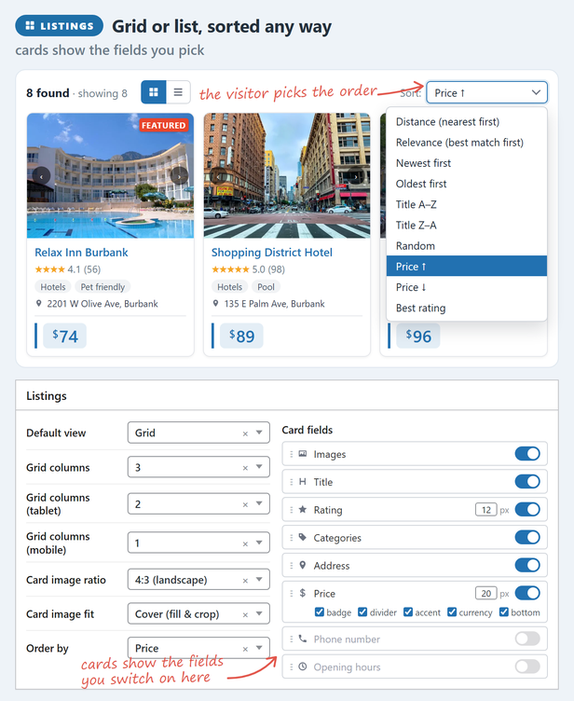Click the Categories tag icon
This screenshot has height=701, width=574.
303,537
